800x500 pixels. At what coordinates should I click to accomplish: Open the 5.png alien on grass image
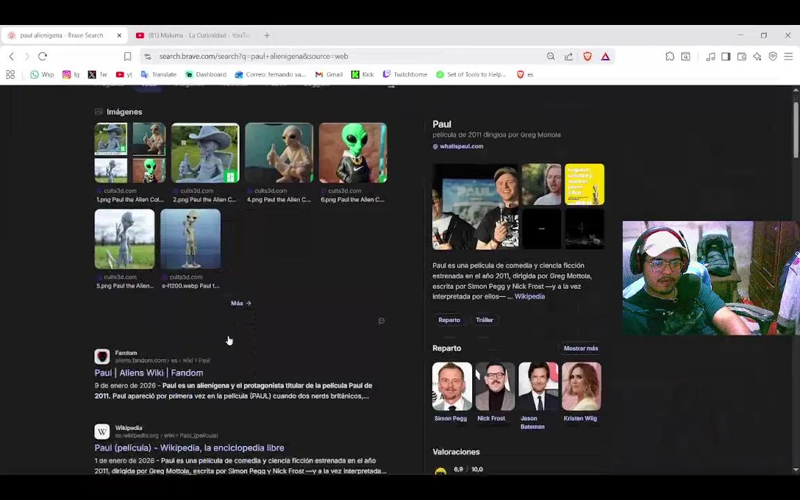pyautogui.click(x=124, y=239)
